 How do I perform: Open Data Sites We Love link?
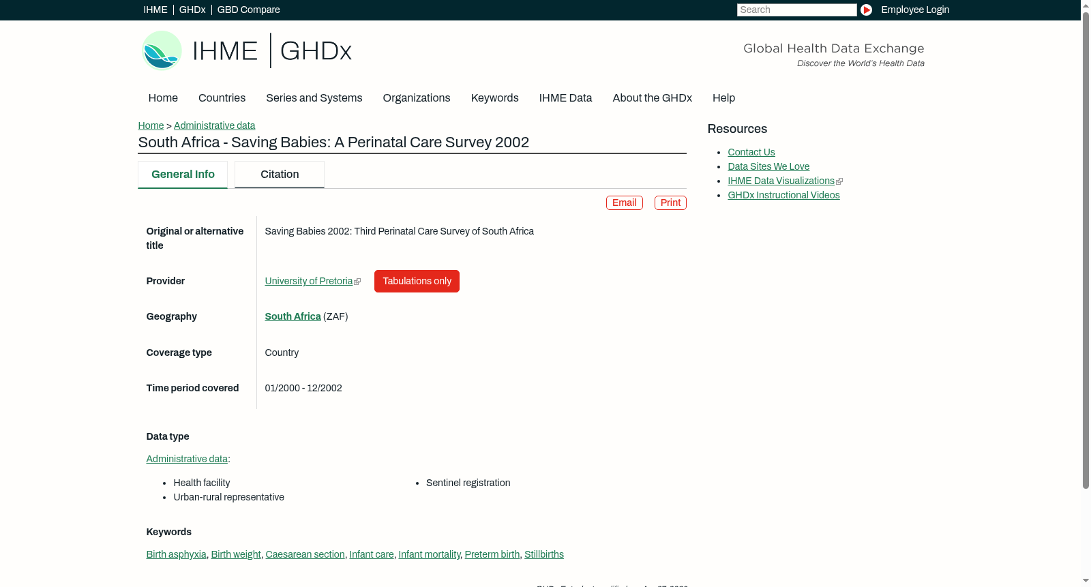tap(768, 166)
